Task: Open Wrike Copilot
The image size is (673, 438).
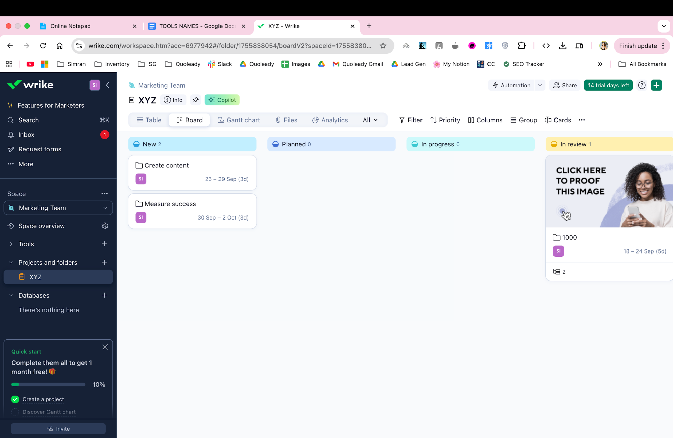Action: click(222, 100)
